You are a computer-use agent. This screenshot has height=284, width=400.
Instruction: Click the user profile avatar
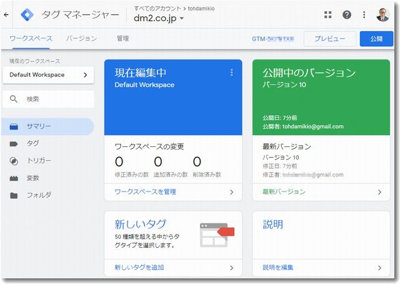[x=382, y=15]
